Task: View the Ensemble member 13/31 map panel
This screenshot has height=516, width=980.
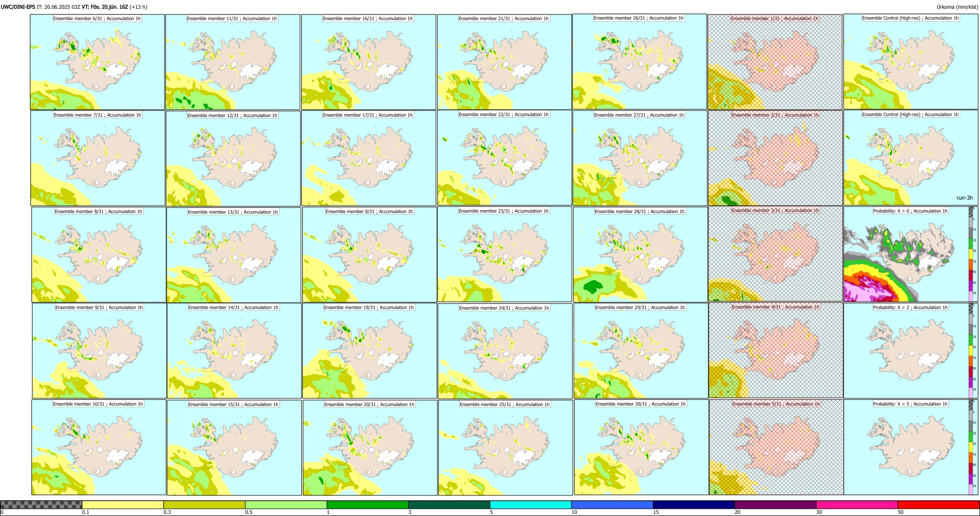Action: (x=234, y=255)
